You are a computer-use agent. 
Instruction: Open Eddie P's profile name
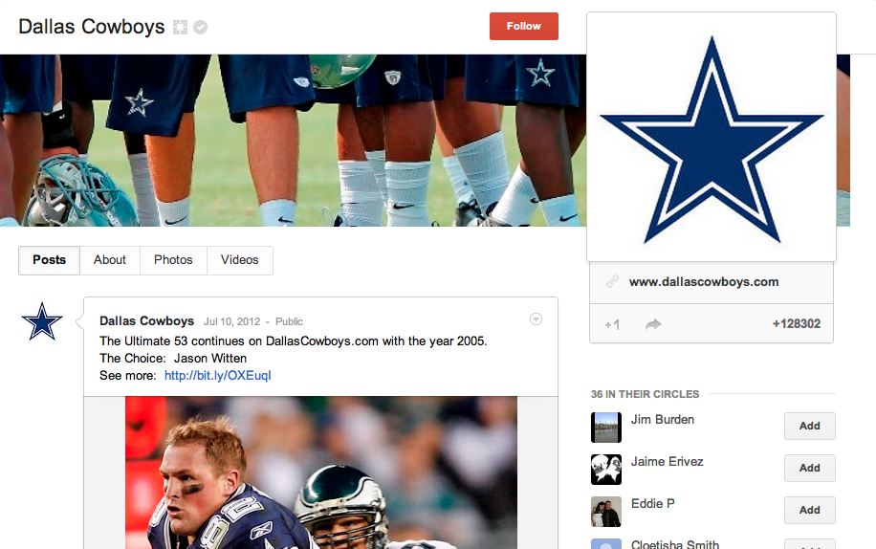[652, 503]
